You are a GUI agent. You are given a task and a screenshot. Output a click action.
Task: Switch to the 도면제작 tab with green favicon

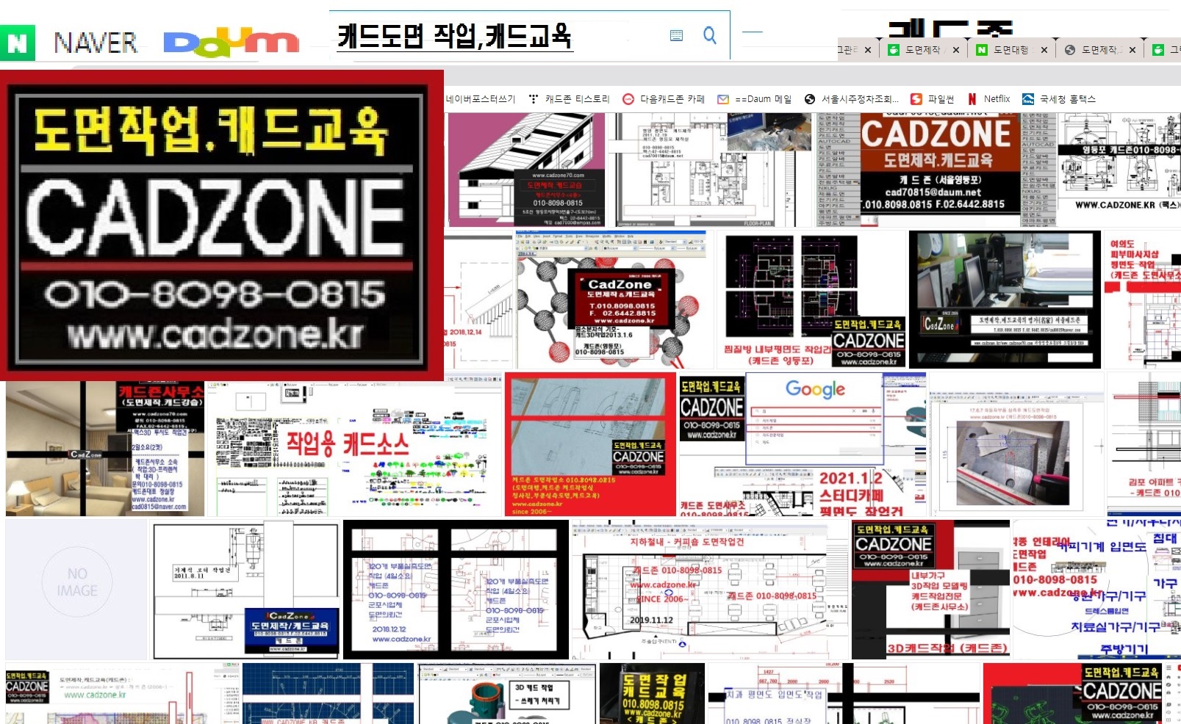923,50
